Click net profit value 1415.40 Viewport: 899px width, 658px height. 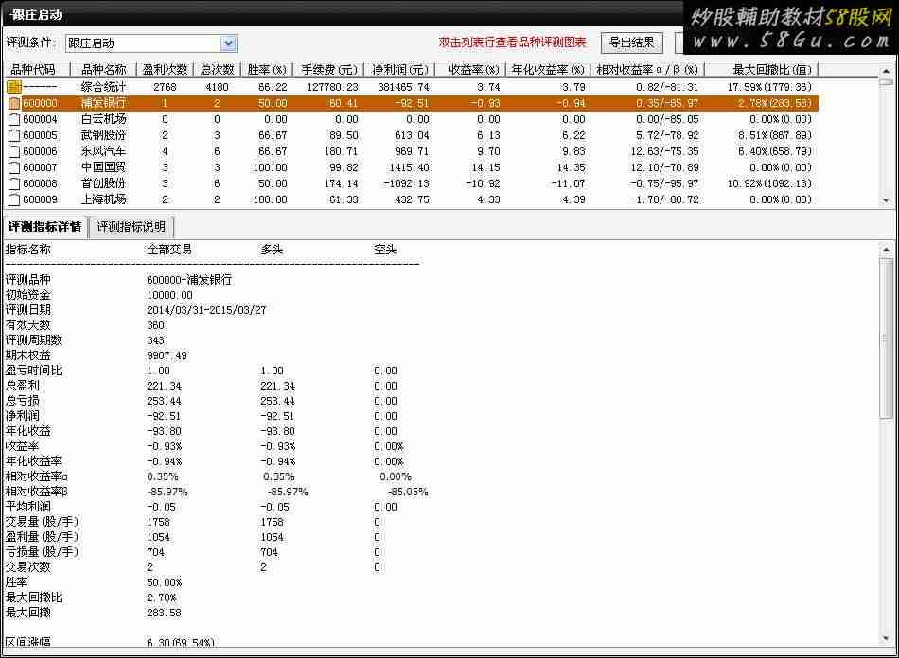pyautogui.click(x=408, y=167)
